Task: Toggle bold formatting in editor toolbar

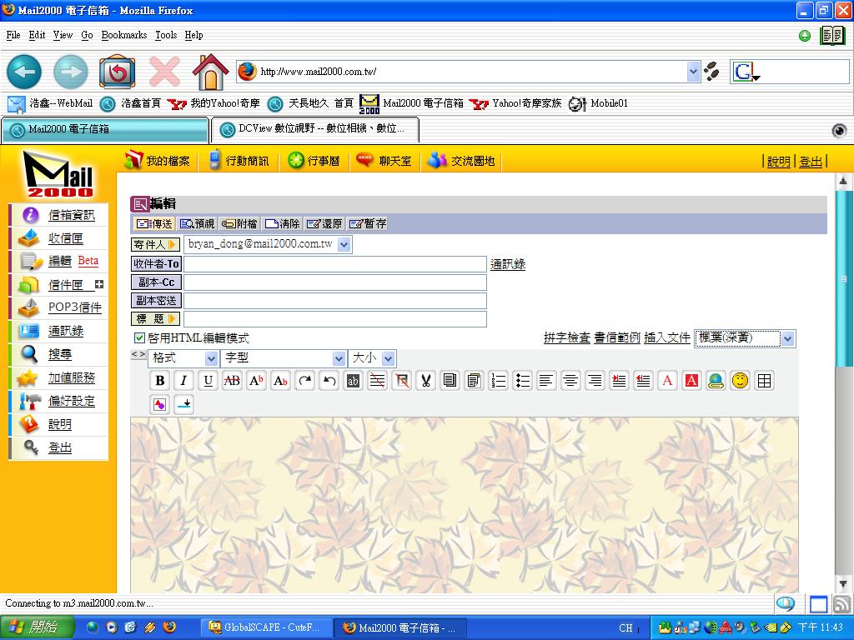Action: click(x=160, y=381)
